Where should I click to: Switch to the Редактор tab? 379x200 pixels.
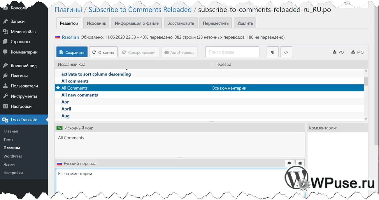click(69, 23)
